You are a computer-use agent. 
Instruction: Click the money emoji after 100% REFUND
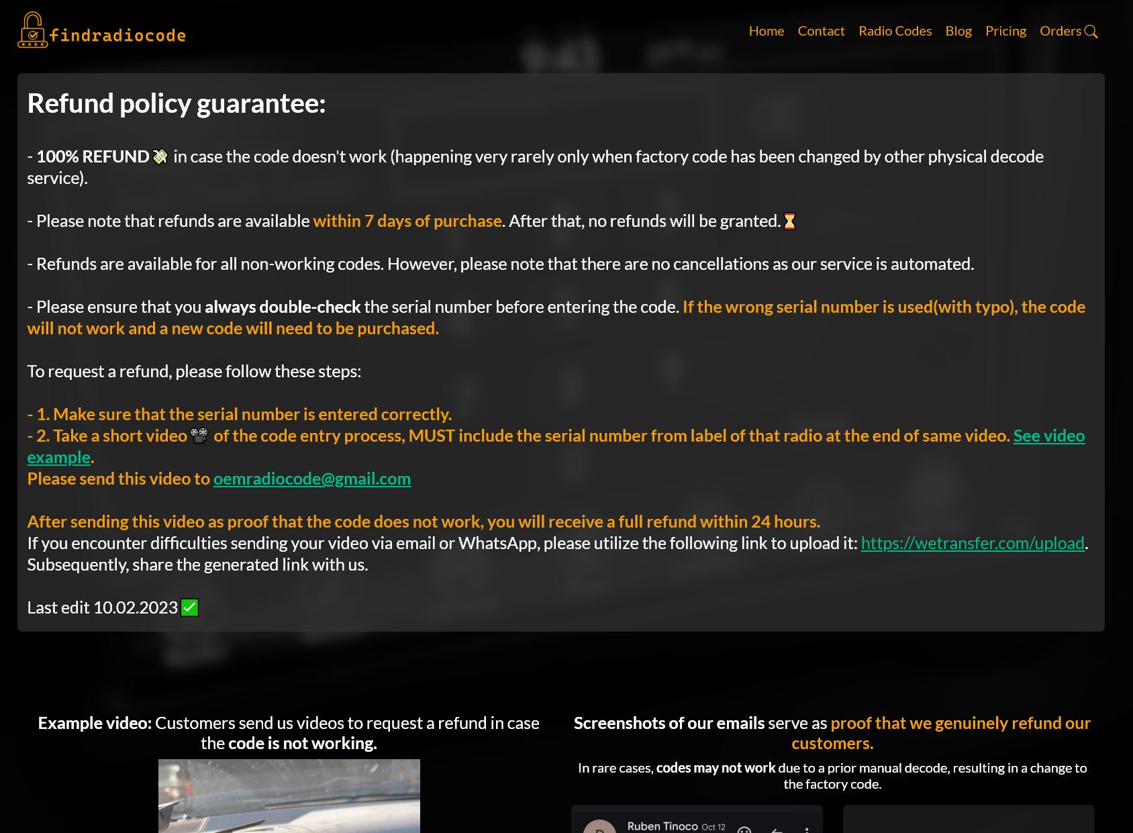pyautogui.click(x=160, y=157)
